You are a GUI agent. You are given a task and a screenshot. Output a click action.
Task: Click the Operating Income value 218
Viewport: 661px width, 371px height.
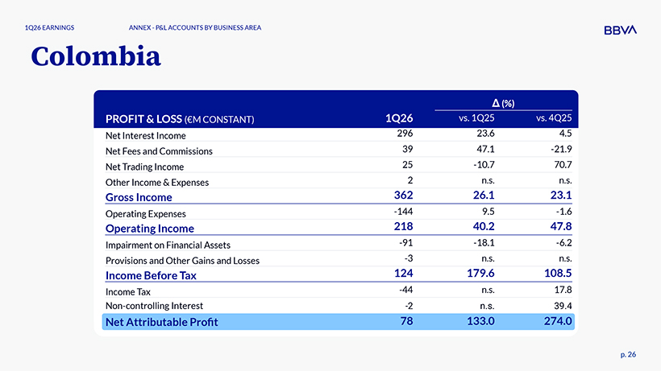[x=403, y=226]
